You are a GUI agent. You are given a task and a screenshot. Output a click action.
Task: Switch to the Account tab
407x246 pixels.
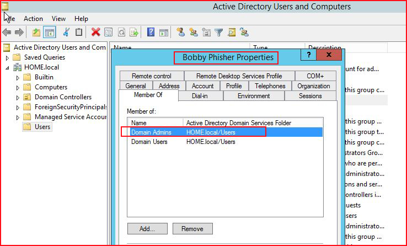[203, 86]
